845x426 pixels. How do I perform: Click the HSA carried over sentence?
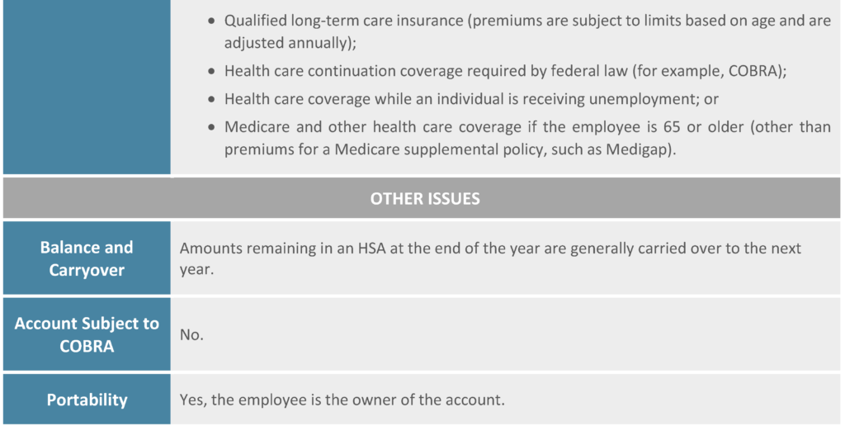point(490,258)
